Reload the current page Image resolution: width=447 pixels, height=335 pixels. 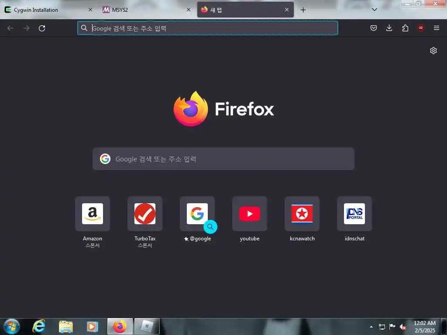42,28
